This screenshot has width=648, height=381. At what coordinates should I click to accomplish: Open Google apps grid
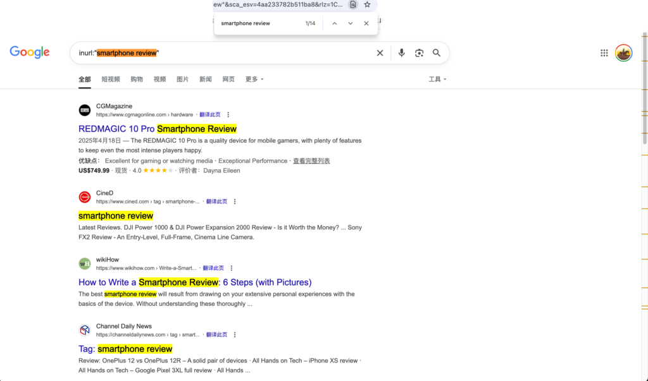click(x=604, y=53)
